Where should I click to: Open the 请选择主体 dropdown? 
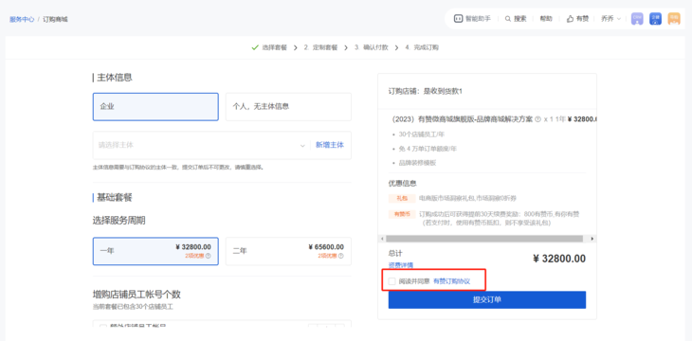[201, 145]
